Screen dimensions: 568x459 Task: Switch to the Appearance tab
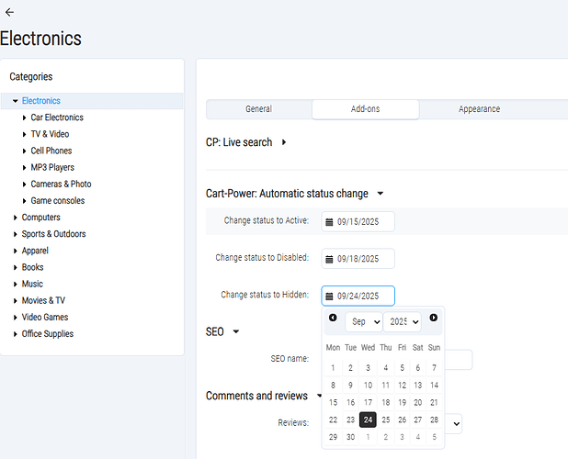[x=479, y=109]
